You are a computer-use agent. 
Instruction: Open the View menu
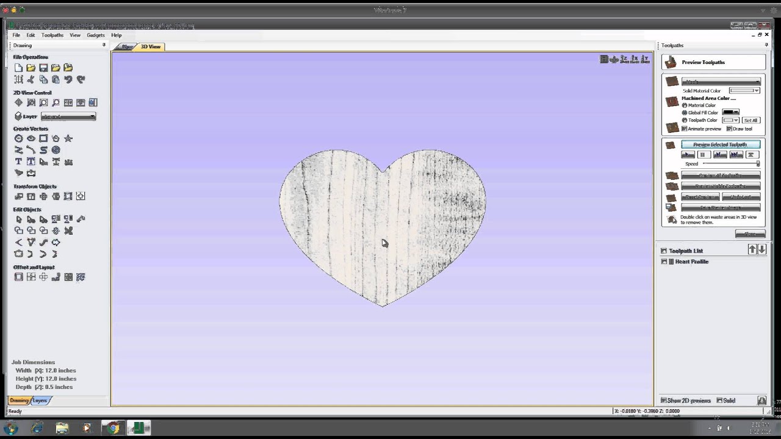tap(75, 35)
